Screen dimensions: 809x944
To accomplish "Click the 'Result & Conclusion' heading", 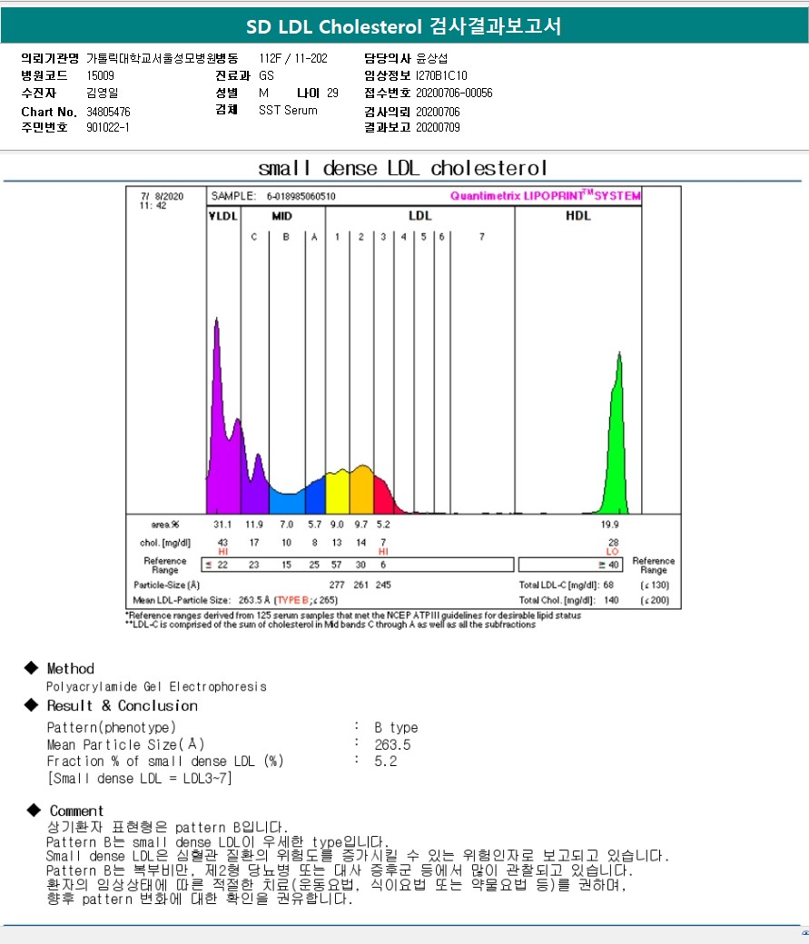I will [x=123, y=705].
